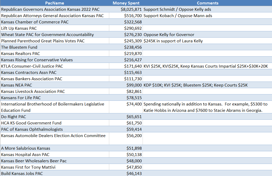This screenshot has height=176, width=272.
Task: Select the 'Keep Kansas Courts Impartial' comment
Action: tap(207, 66)
